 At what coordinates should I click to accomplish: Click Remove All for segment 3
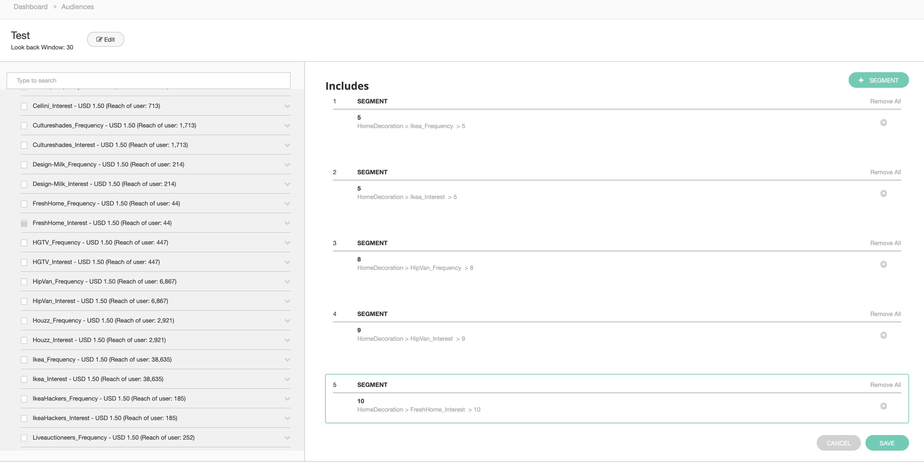pyautogui.click(x=885, y=243)
